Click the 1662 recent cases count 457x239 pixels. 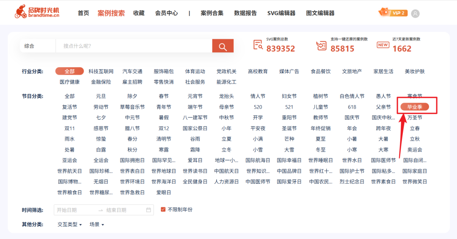402,49
